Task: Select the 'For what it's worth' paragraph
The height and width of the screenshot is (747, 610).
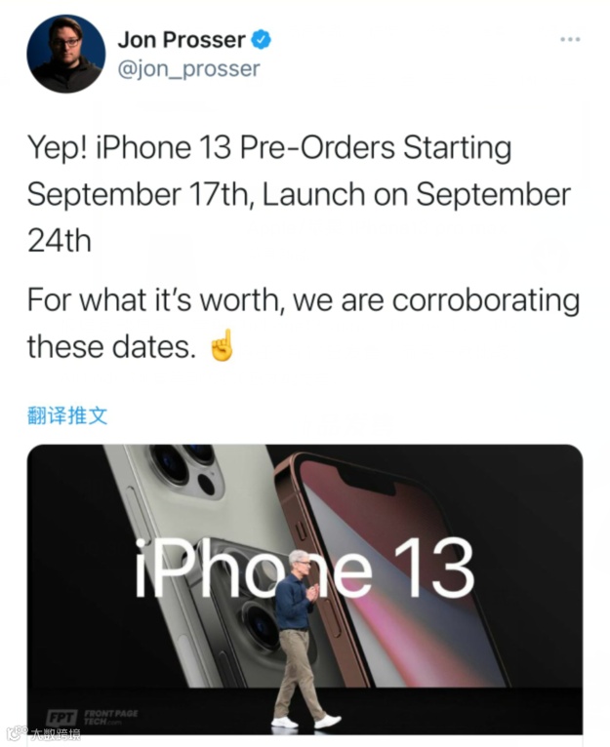Action: point(304,323)
